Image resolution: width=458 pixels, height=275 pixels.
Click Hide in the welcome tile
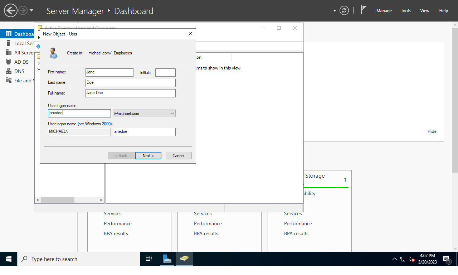432,131
